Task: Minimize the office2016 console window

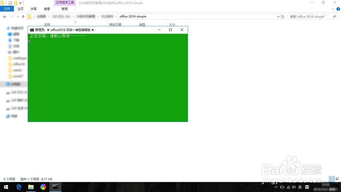Action: pyautogui.click(x=159, y=30)
